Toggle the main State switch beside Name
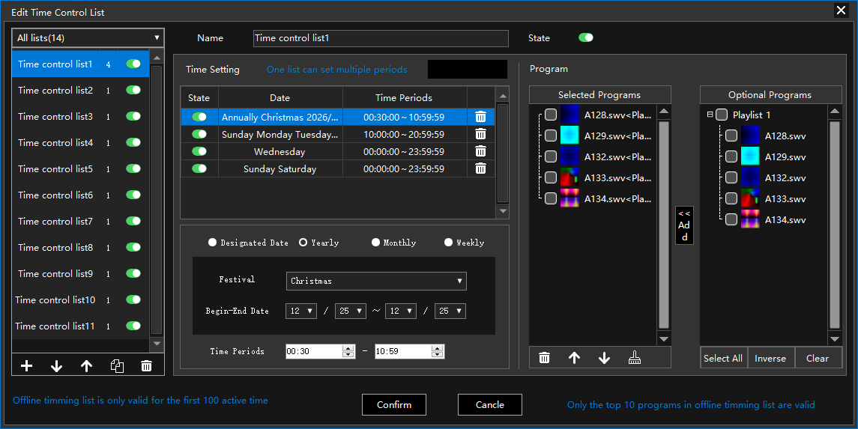 pos(585,37)
